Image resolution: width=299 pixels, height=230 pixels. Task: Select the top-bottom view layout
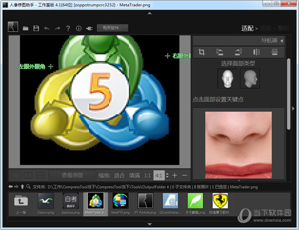click(40, 175)
